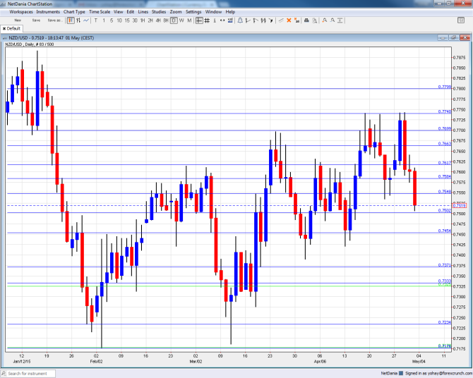Restore the NZD/USD inner chart window

tap(454, 37)
